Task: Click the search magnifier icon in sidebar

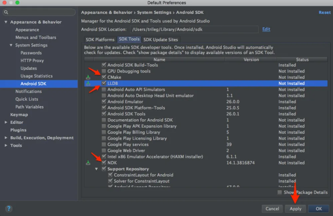Action: 6,13
